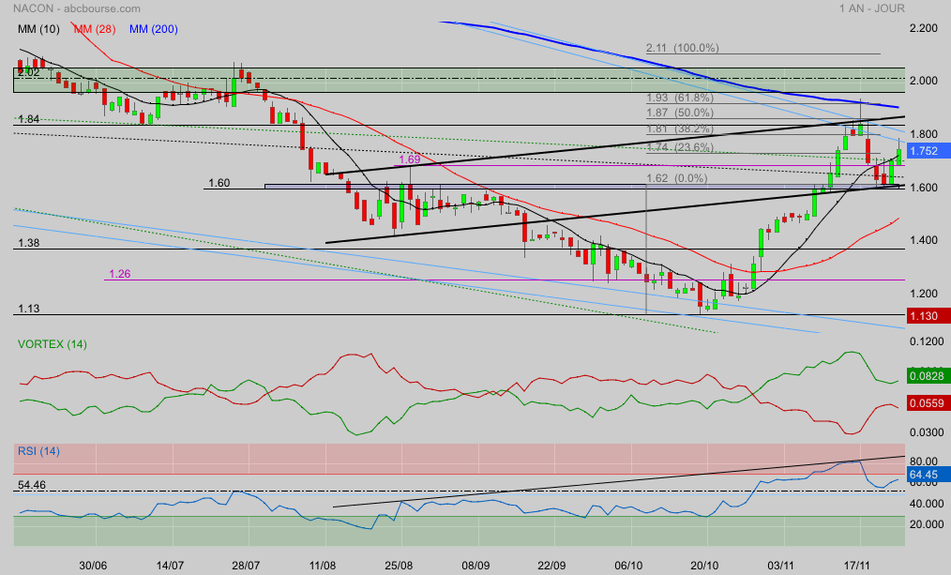The height and width of the screenshot is (575, 951).
Task: Click the NACON - abcbourse.com title
Action: click(x=76, y=8)
